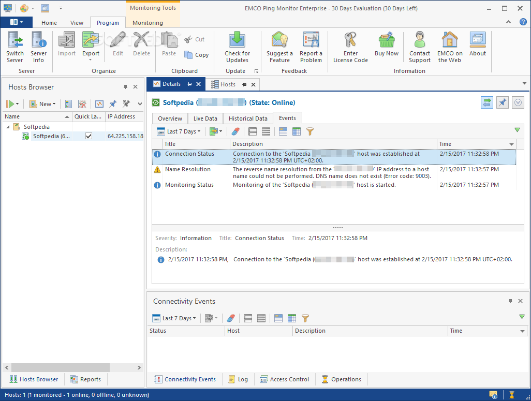Click the eraser icon in Connectivity Events toolbar
The width and height of the screenshot is (531, 401).
tap(231, 318)
